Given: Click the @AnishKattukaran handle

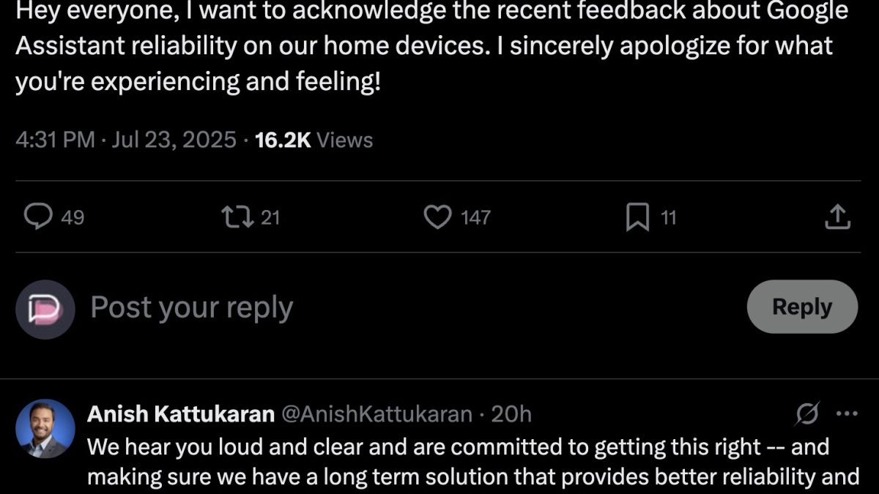Looking at the screenshot, I should click(x=377, y=414).
